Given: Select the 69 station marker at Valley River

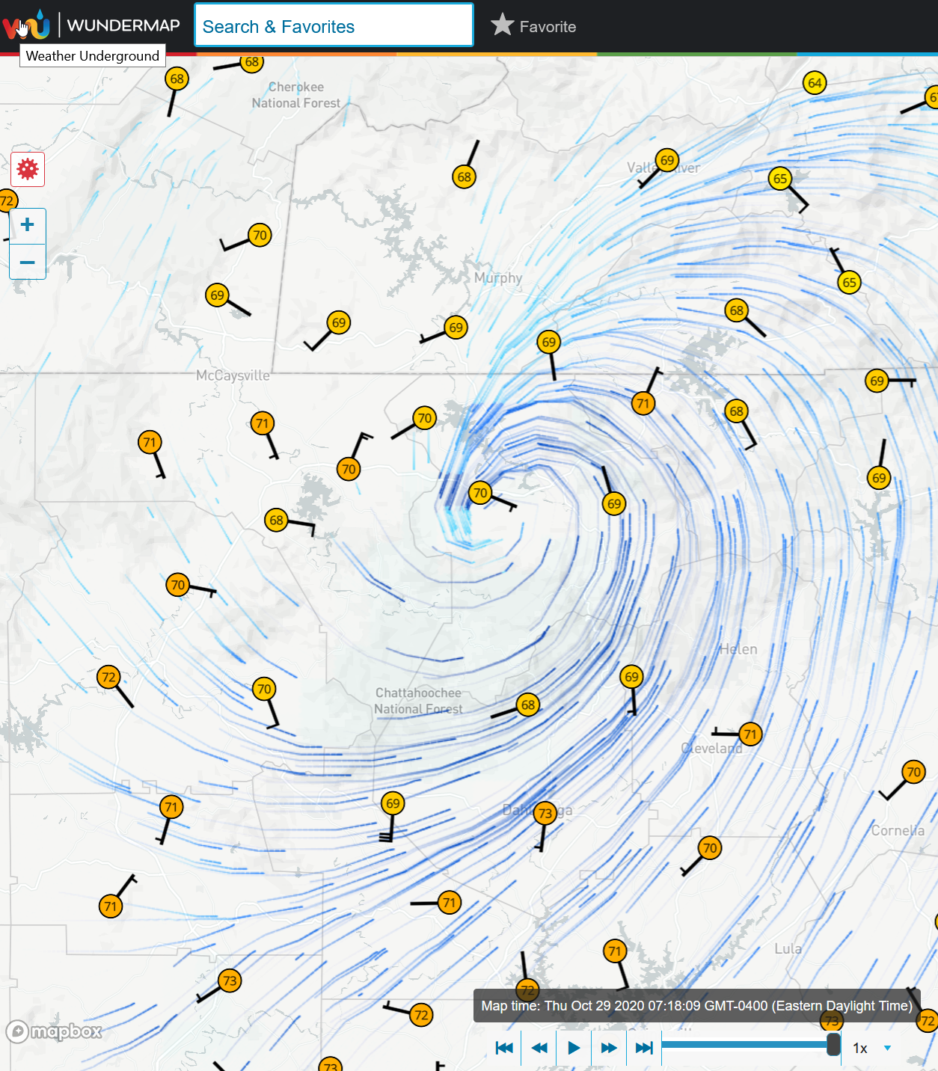Looking at the screenshot, I should (x=667, y=160).
